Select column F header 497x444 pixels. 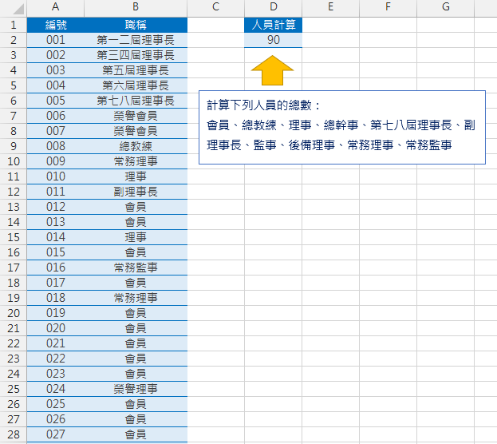[x=388, y=7]
